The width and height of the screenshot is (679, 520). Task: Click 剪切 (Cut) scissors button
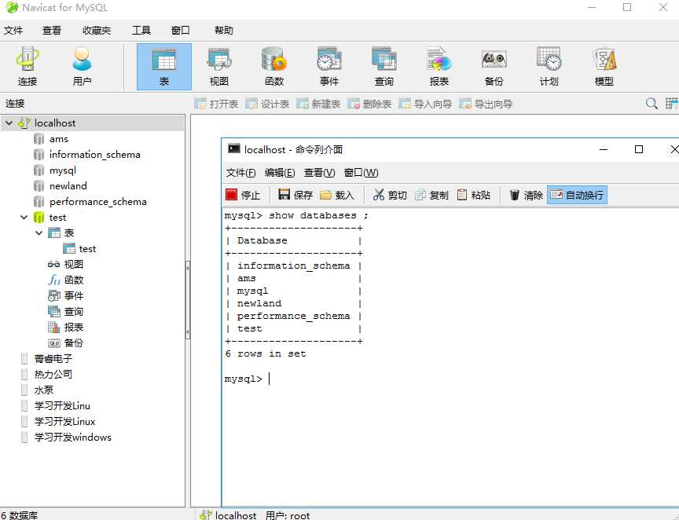[390, 195]
